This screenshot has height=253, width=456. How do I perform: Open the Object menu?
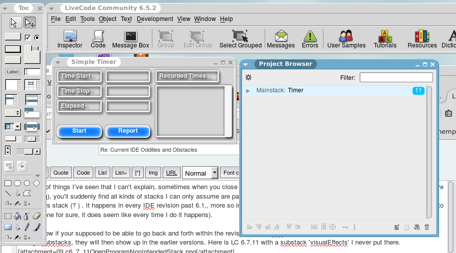coord(107,19)
